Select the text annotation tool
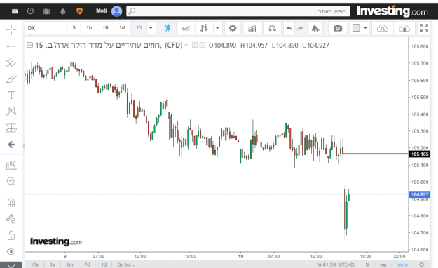The image size is (438, 268). pyautogui.click(x=11, y=95)
